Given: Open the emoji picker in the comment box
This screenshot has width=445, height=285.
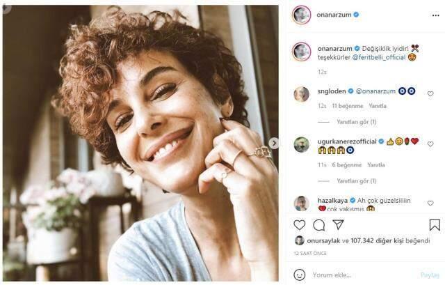Looking at the screenshot, I should point(300,275).
